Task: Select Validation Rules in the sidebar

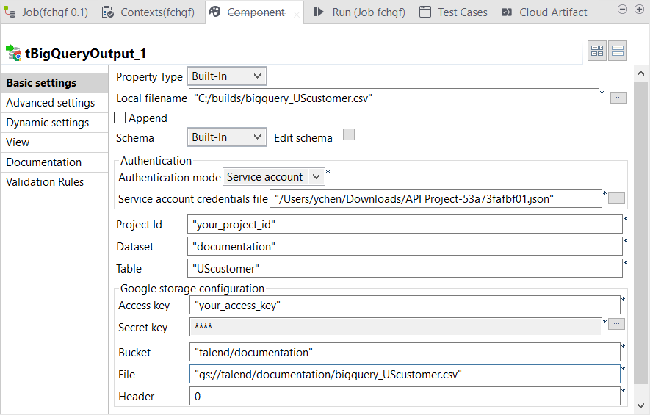Action: [45, 182]
